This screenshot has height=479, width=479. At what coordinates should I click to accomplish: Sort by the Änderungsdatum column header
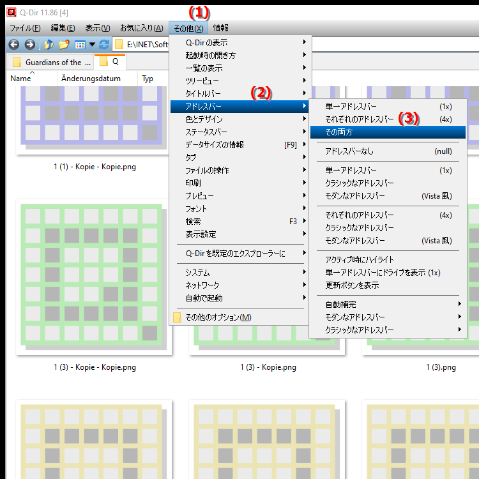97,79
